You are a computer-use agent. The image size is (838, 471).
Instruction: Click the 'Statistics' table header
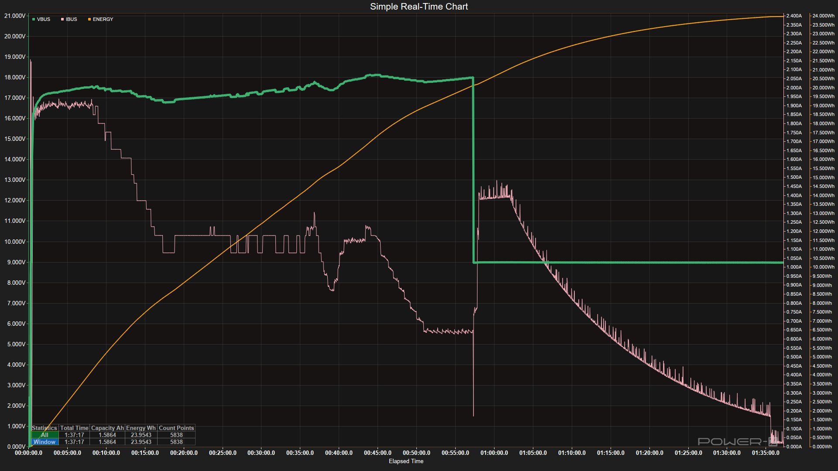[45, 428]
